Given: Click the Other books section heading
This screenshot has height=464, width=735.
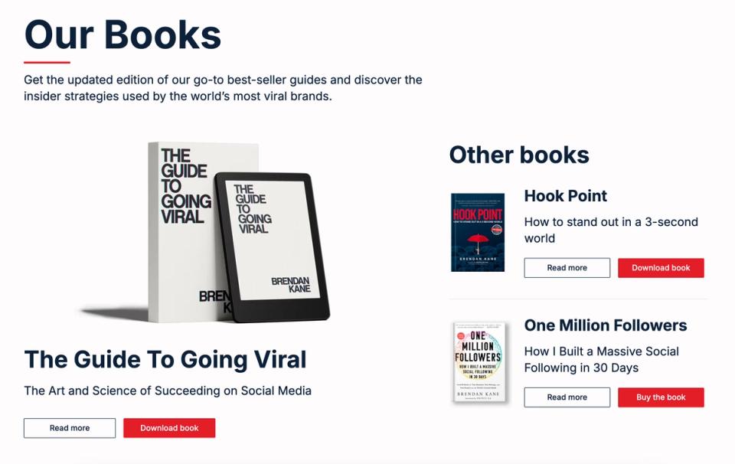Looking at the screenshot, I should click(x=519, y=155).
